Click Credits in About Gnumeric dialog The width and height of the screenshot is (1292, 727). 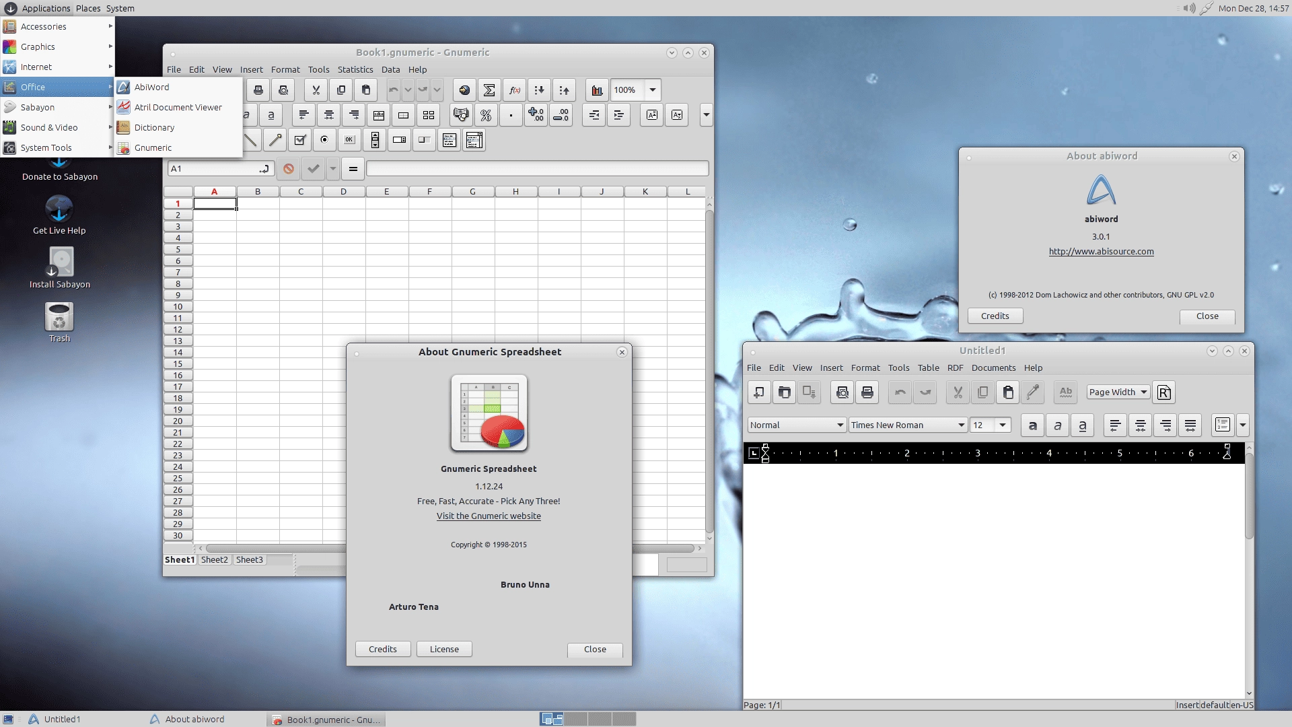point(383,650)
